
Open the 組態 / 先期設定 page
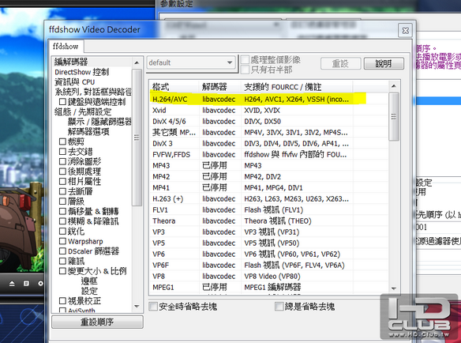[83, 112]
